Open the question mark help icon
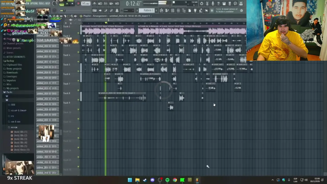 coord(218,3)
